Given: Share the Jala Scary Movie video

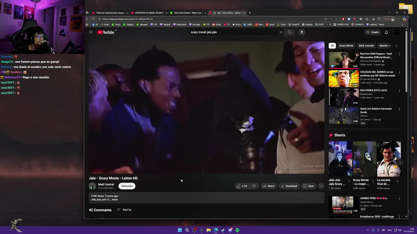Looking at the screenshot, I should pos(268,186).
